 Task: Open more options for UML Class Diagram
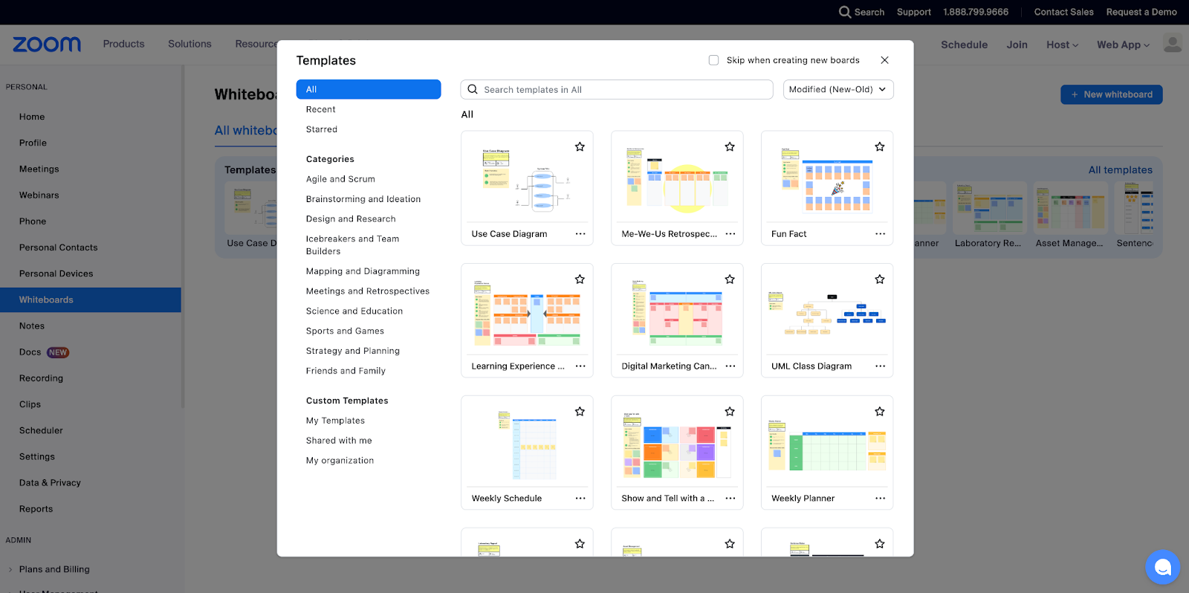tap(881, 366)
